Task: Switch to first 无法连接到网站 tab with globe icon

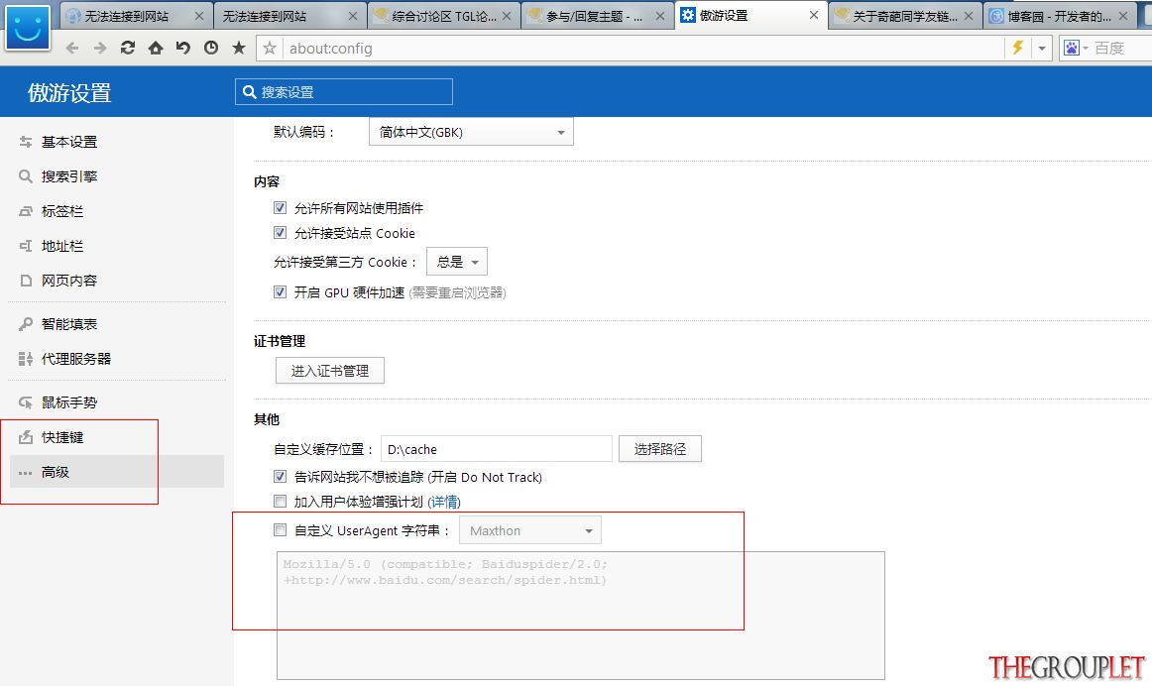Action: pos(136,16)
